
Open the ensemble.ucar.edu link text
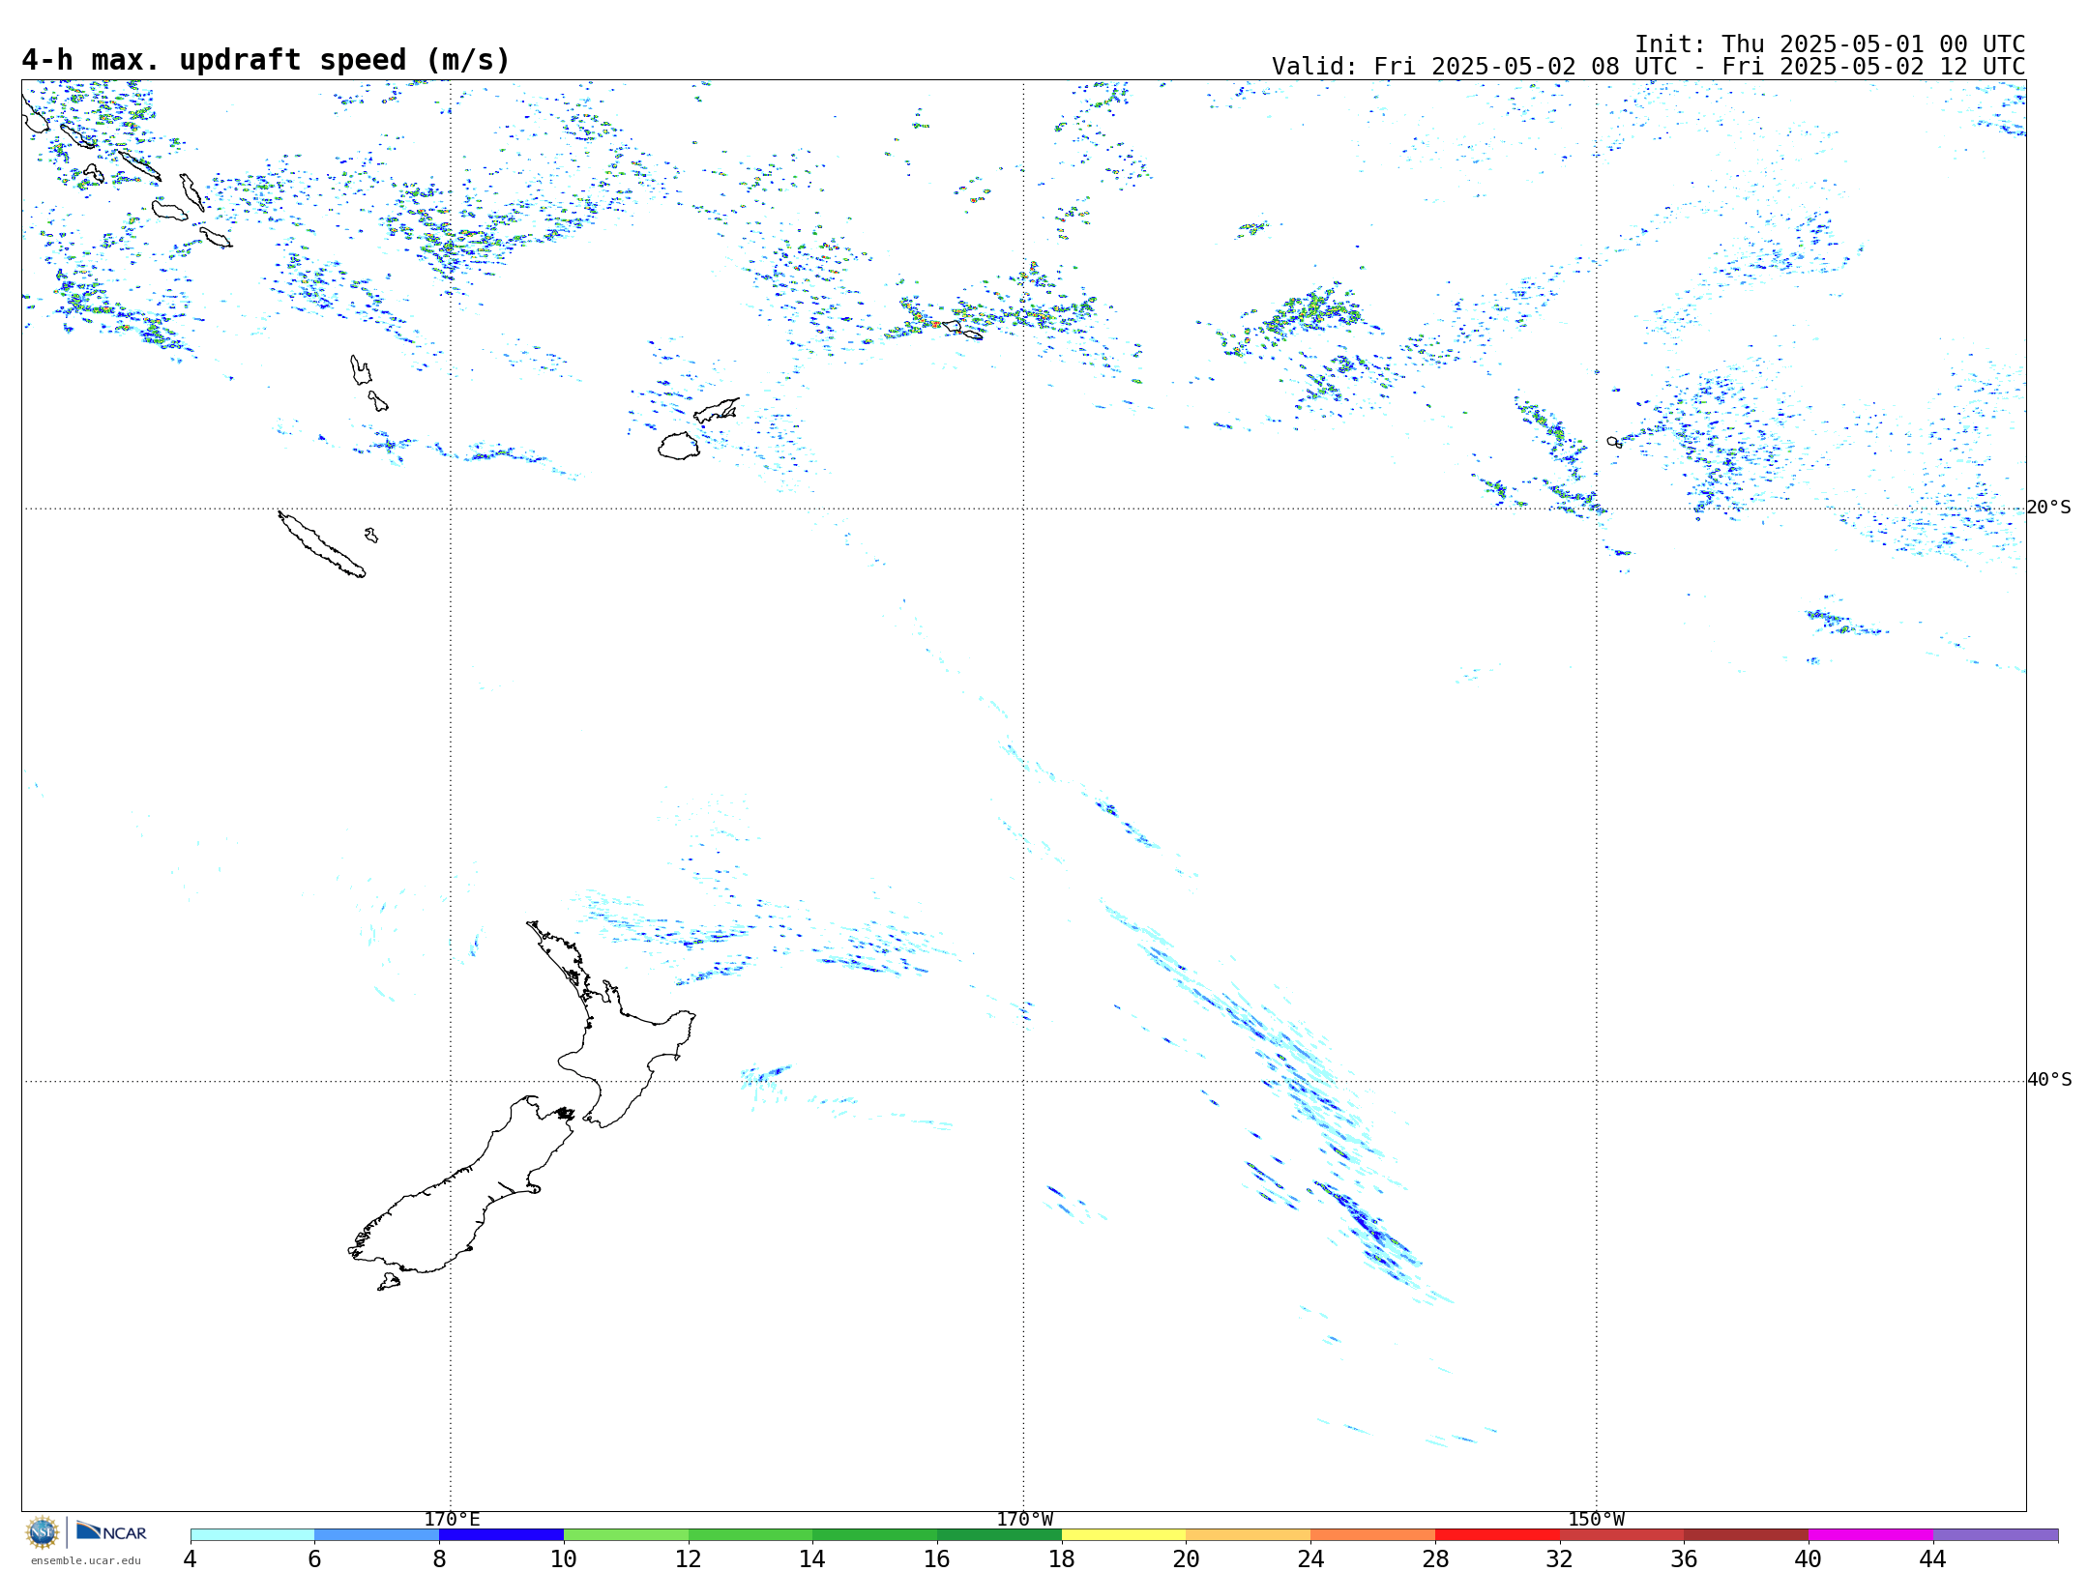[85, 1560]
